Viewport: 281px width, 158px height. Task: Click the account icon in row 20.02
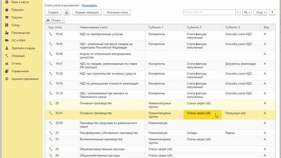pos(51,123)
